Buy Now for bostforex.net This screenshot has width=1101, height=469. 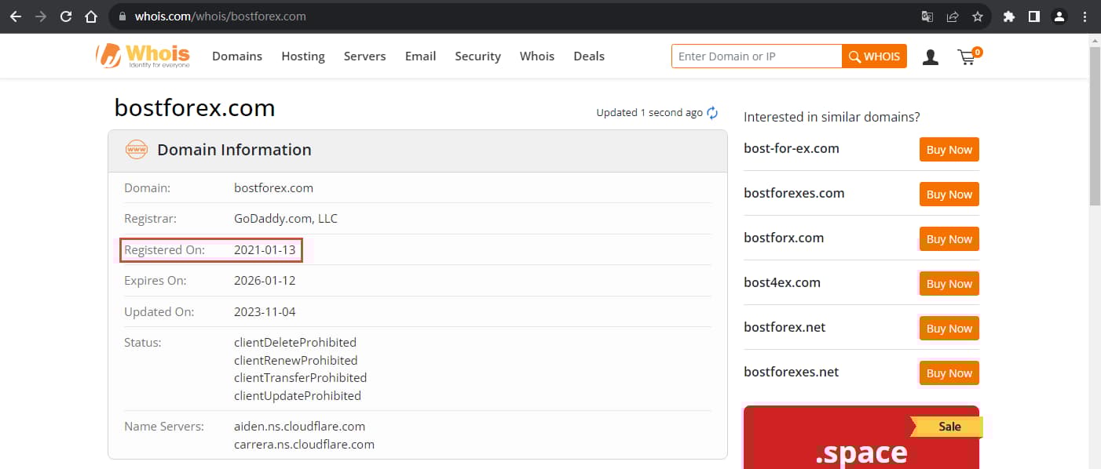(949, 329)
